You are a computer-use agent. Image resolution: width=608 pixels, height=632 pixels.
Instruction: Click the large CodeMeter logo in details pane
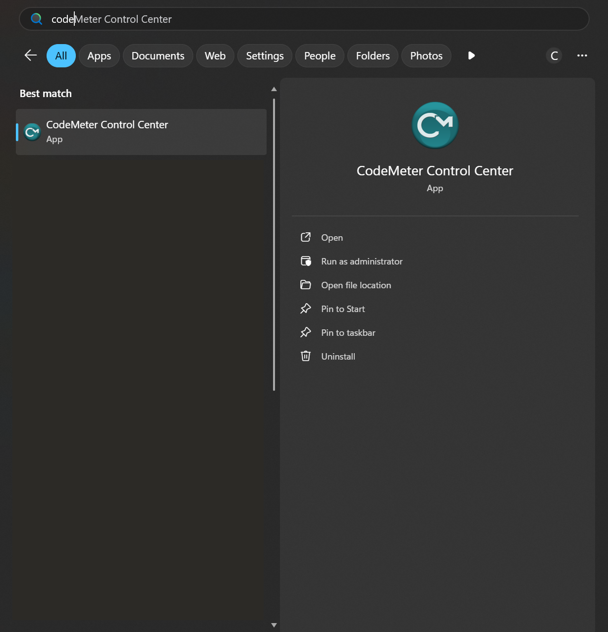pos(435,125)
